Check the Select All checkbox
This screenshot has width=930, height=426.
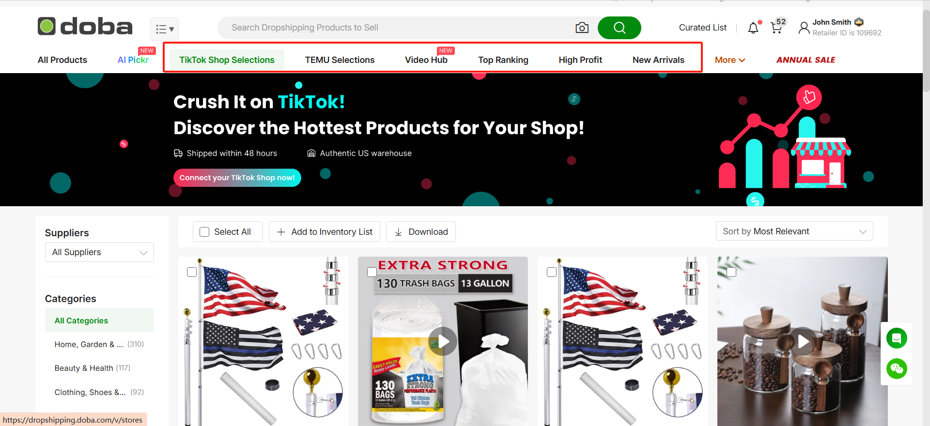[x=205, y=232]
